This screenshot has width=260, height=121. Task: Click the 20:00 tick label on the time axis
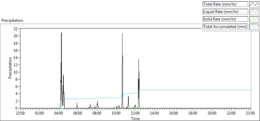click(x=212, y=114)
